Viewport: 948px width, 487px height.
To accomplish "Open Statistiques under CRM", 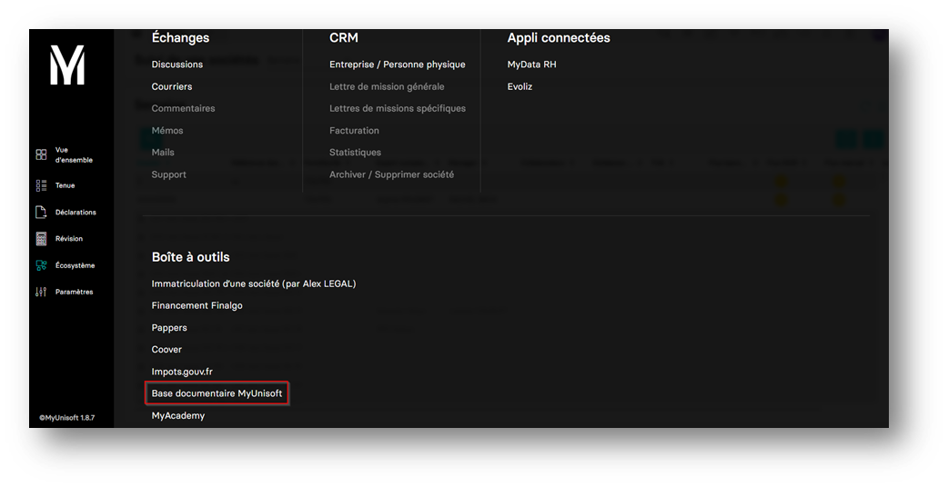I will coord(355,153).
